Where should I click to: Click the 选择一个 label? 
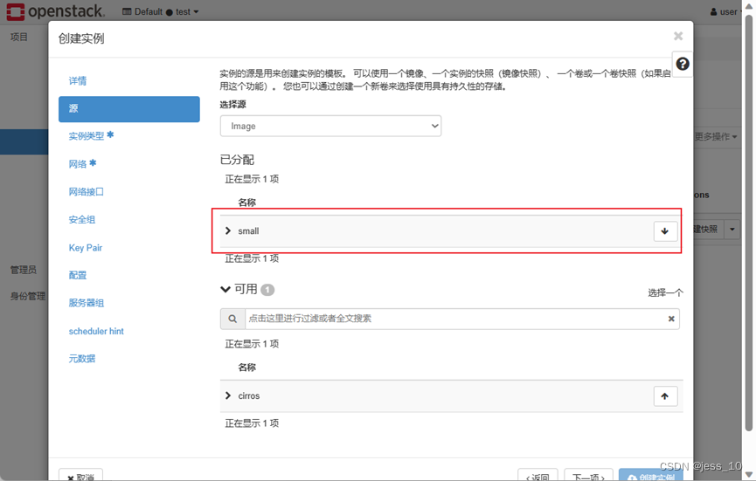(665, 292)
